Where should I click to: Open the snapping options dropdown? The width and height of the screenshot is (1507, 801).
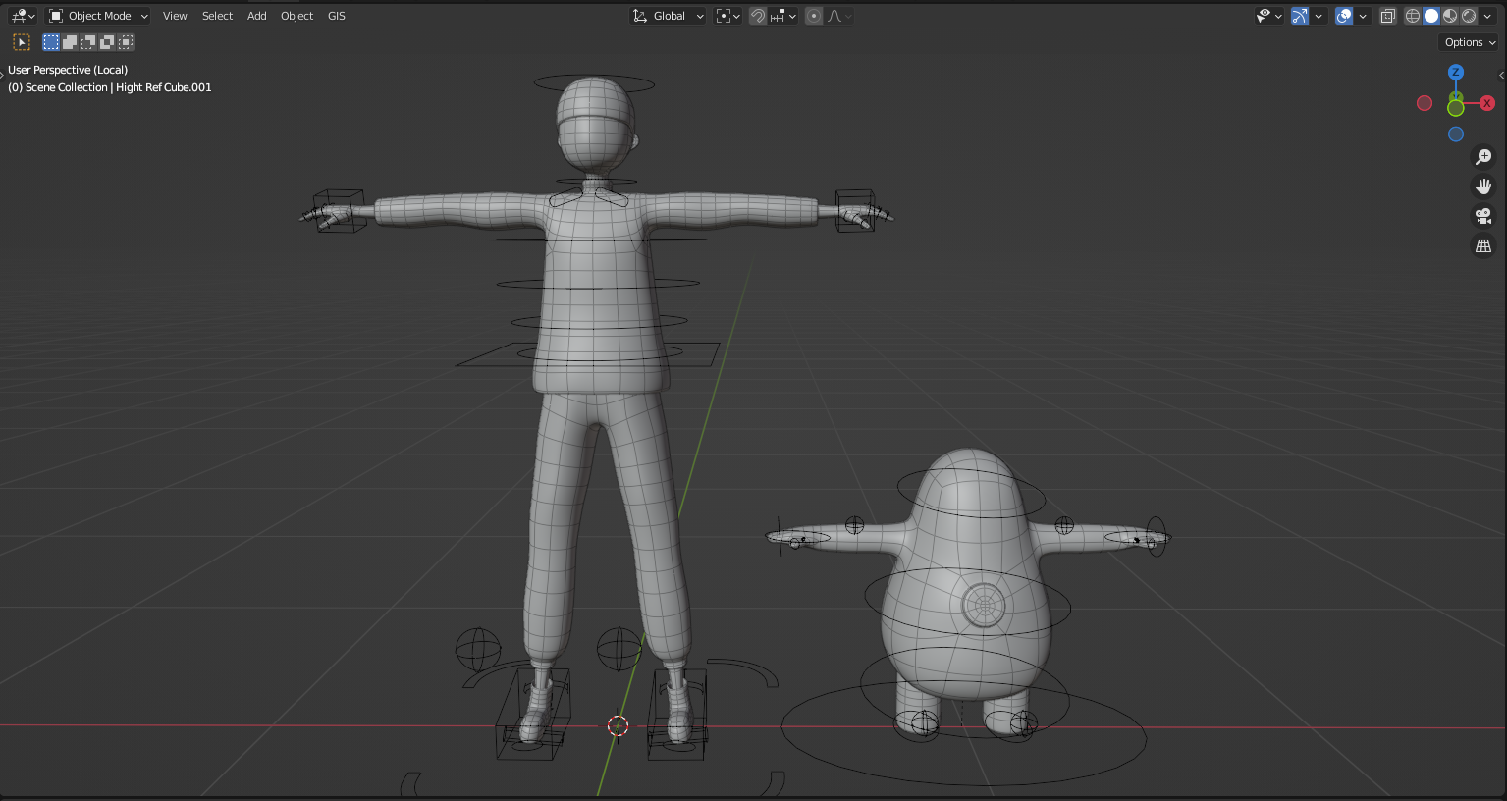point(783,16)
